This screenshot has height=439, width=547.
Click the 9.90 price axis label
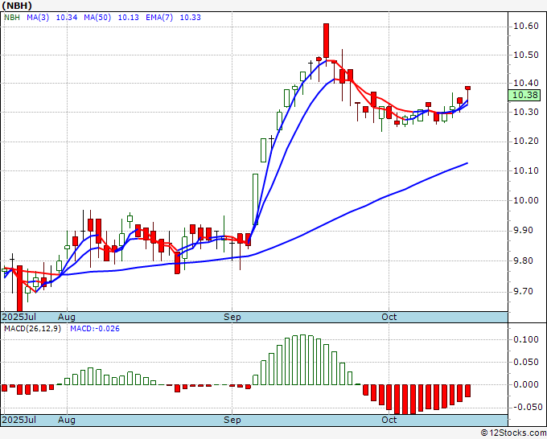[x=523, y=230]
